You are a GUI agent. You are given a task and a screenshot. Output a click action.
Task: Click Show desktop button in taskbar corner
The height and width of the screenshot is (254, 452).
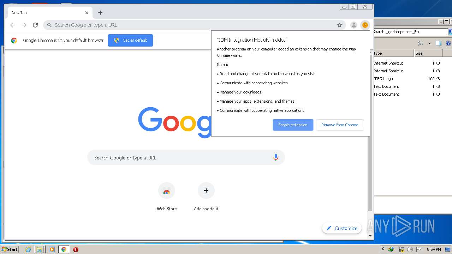click(x=448, y=249)
